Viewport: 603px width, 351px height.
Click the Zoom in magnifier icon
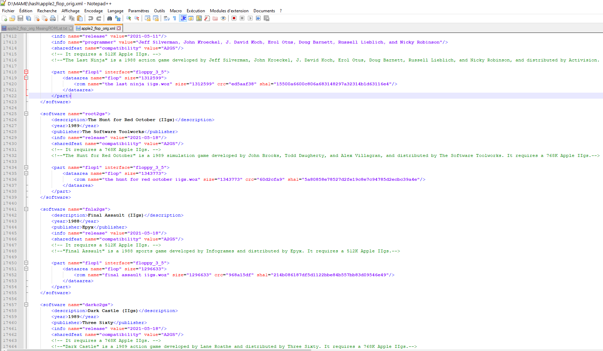point(129,18)
